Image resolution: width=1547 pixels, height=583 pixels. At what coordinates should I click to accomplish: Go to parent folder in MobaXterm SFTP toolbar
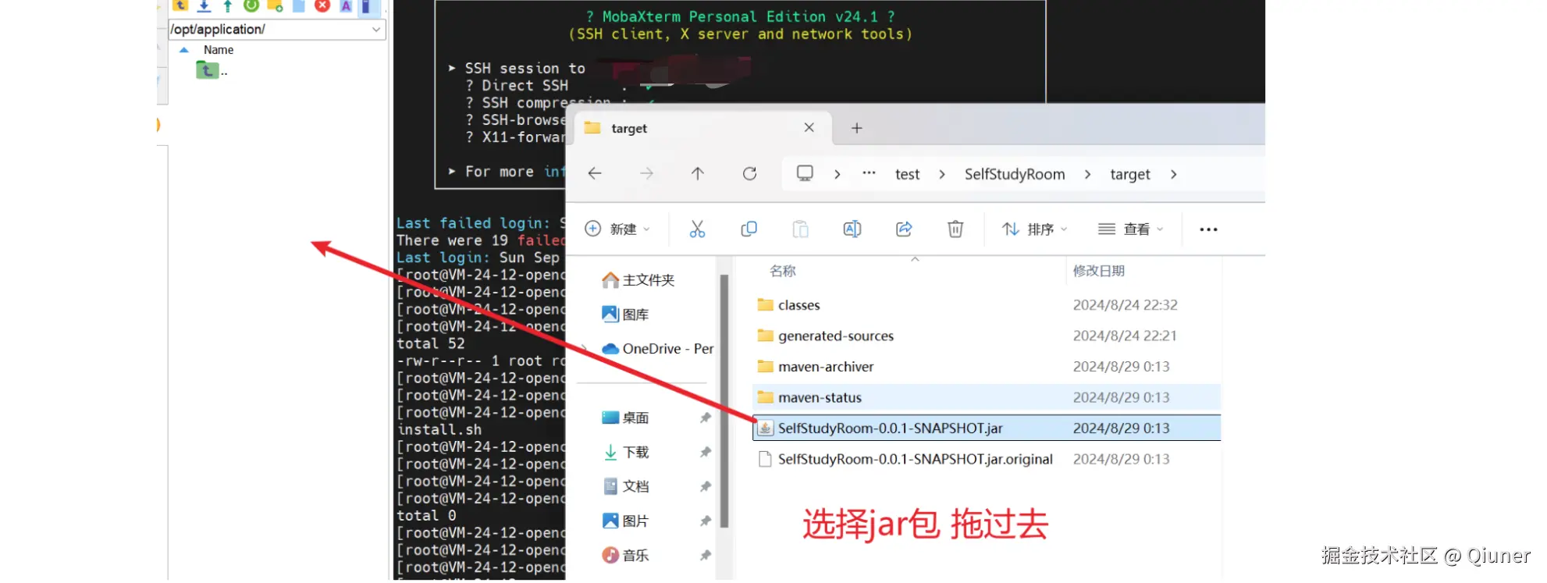(180, 5)
